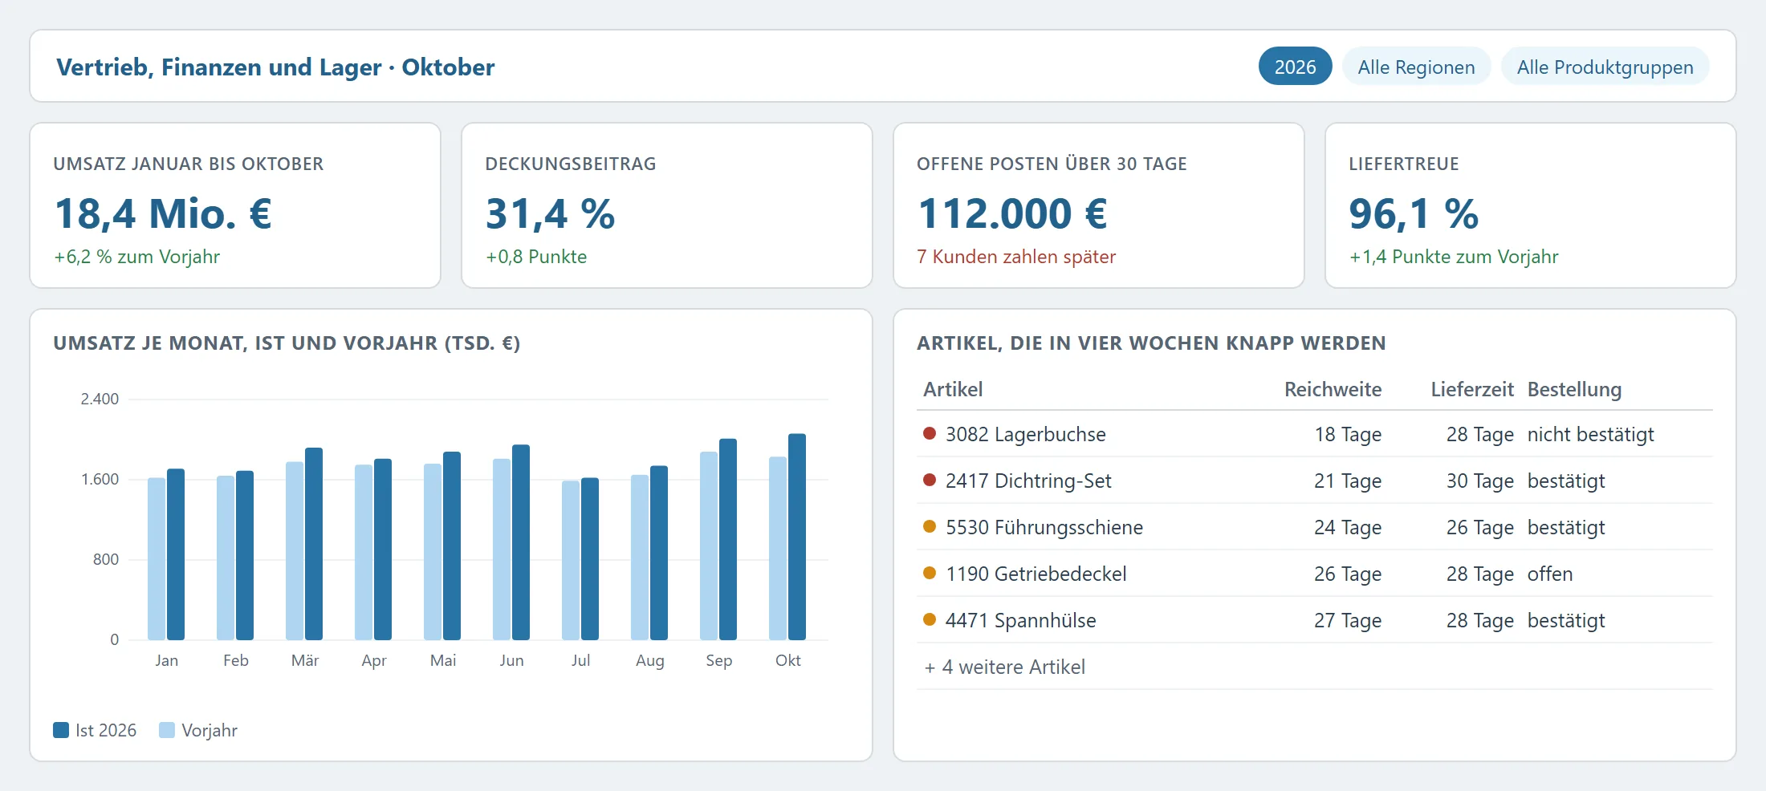Click the 112.000 € open items value
The width and height of the screenshot is (1766, 791).
(x=1012, y=213)
